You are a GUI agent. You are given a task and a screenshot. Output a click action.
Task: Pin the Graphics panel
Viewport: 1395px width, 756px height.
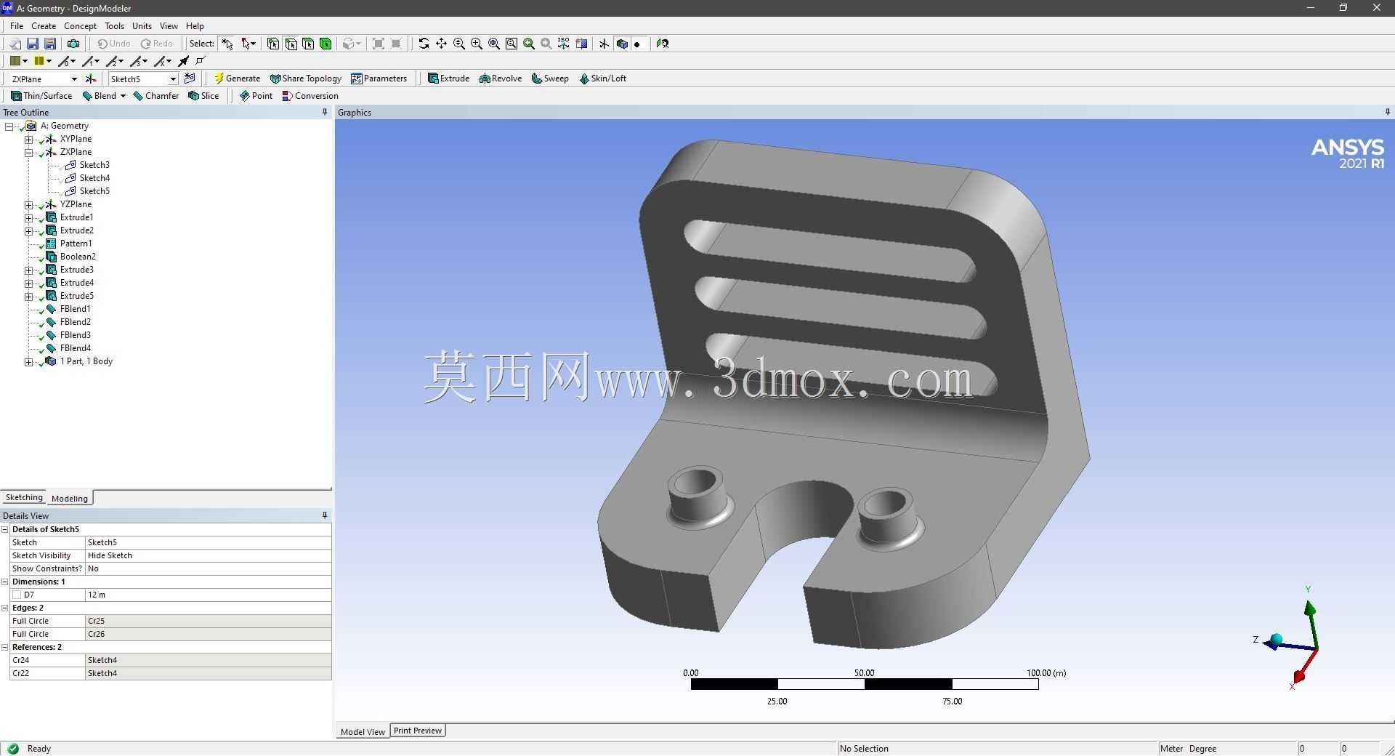point(1387,112)
